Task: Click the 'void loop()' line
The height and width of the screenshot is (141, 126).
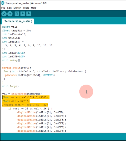Action: (11, 86)
